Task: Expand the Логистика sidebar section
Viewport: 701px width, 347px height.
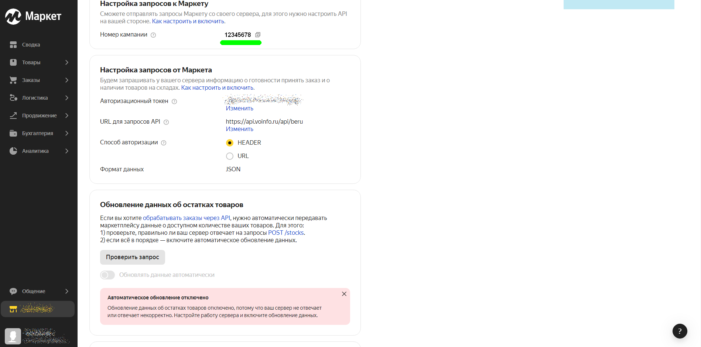Action: pyautogui.click(x=39, y=98)
